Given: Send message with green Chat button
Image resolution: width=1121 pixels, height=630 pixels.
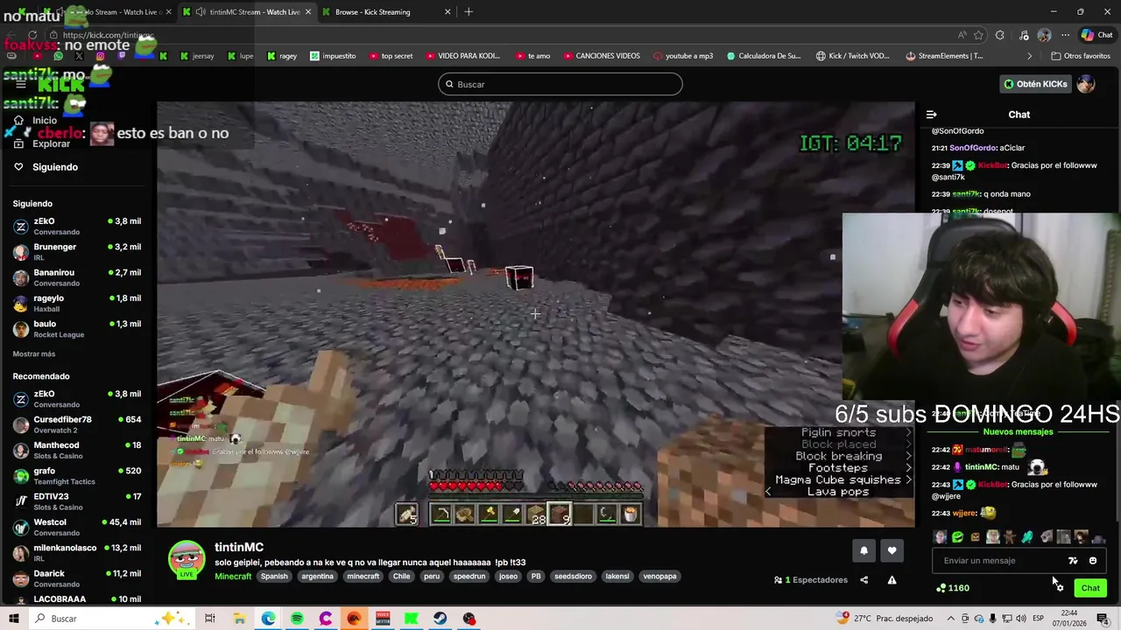Looking at the screenshot, I should (x=1090, y=588).
